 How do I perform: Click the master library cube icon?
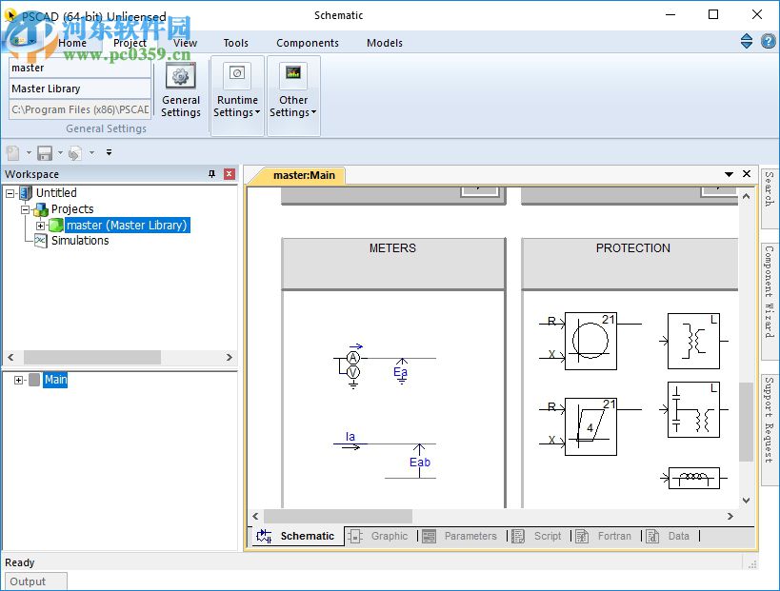[x=56, y=226]
